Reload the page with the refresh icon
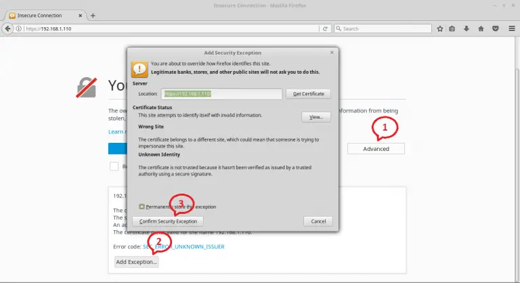Viewport: 520px width, 283px height. [326, 29]
